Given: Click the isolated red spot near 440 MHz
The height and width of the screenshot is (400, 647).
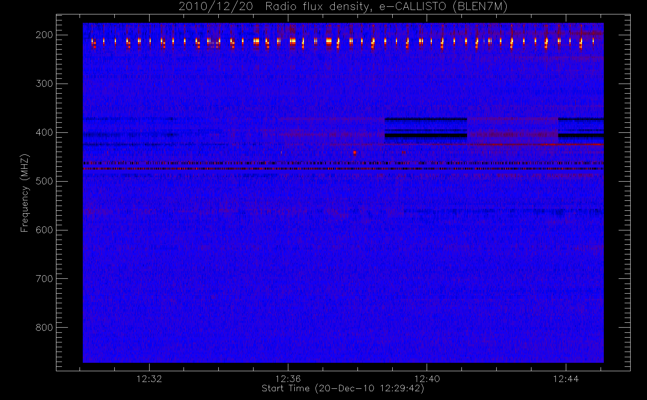Looking at the screenshot, I should (355, 152).
